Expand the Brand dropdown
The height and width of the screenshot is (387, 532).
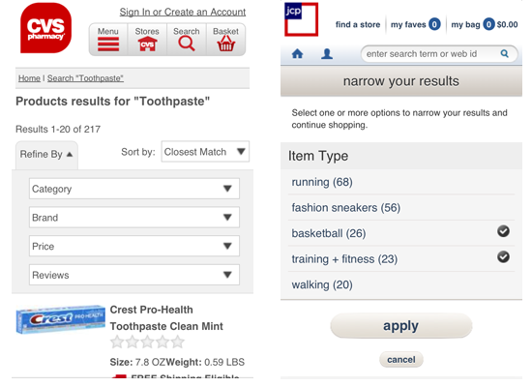[x=134, y=218]
